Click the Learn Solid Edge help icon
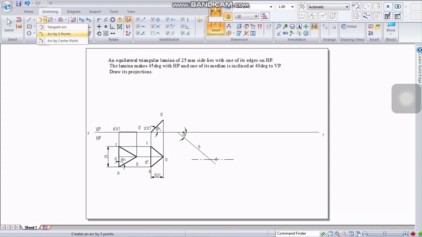Screen dimensions: 422x237 coord(419,50)
